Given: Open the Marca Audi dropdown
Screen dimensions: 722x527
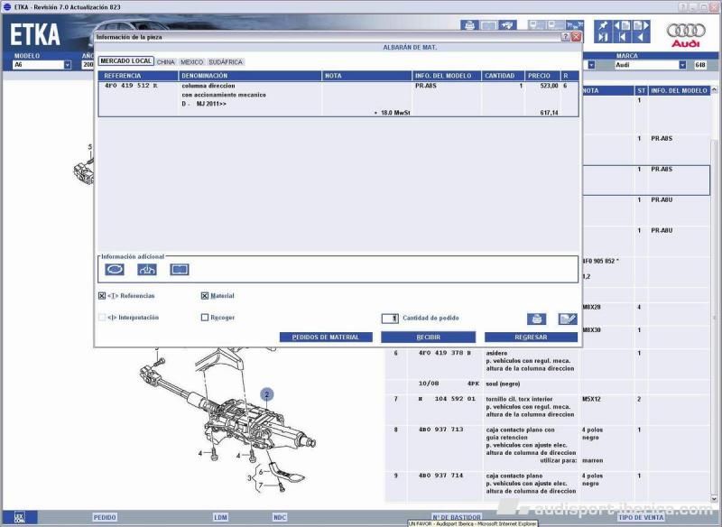Looking at the screenshot, I should pos(682,65).
